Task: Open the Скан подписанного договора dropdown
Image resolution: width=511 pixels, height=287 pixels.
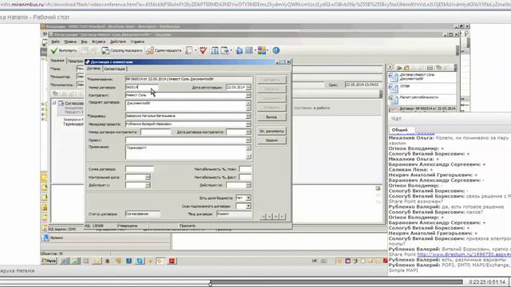Action: coord(248,206)
